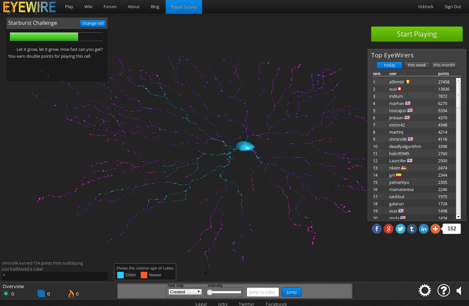Open the About page
Screen dimensions: 469x306
(x=134, y=7)
